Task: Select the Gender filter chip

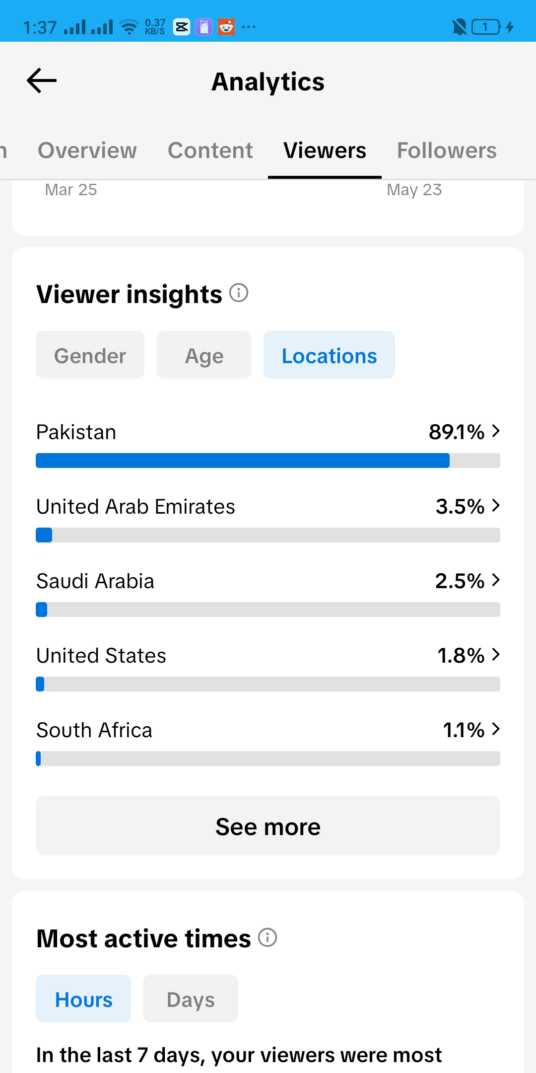Action: [x=90, y=355]
